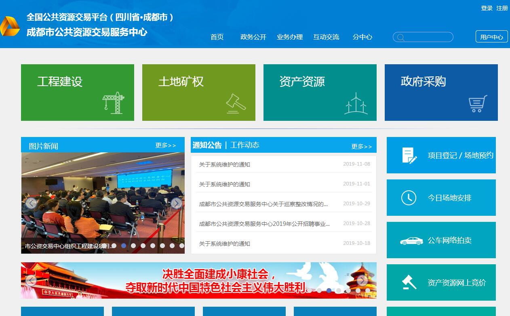Open the 政务公开 navigation menu
This screenshot has height=316, width=510.
253,37
